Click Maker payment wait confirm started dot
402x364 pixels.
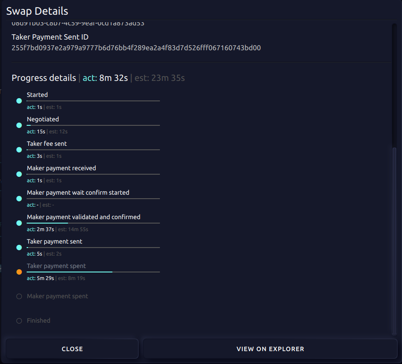(19, 199)
